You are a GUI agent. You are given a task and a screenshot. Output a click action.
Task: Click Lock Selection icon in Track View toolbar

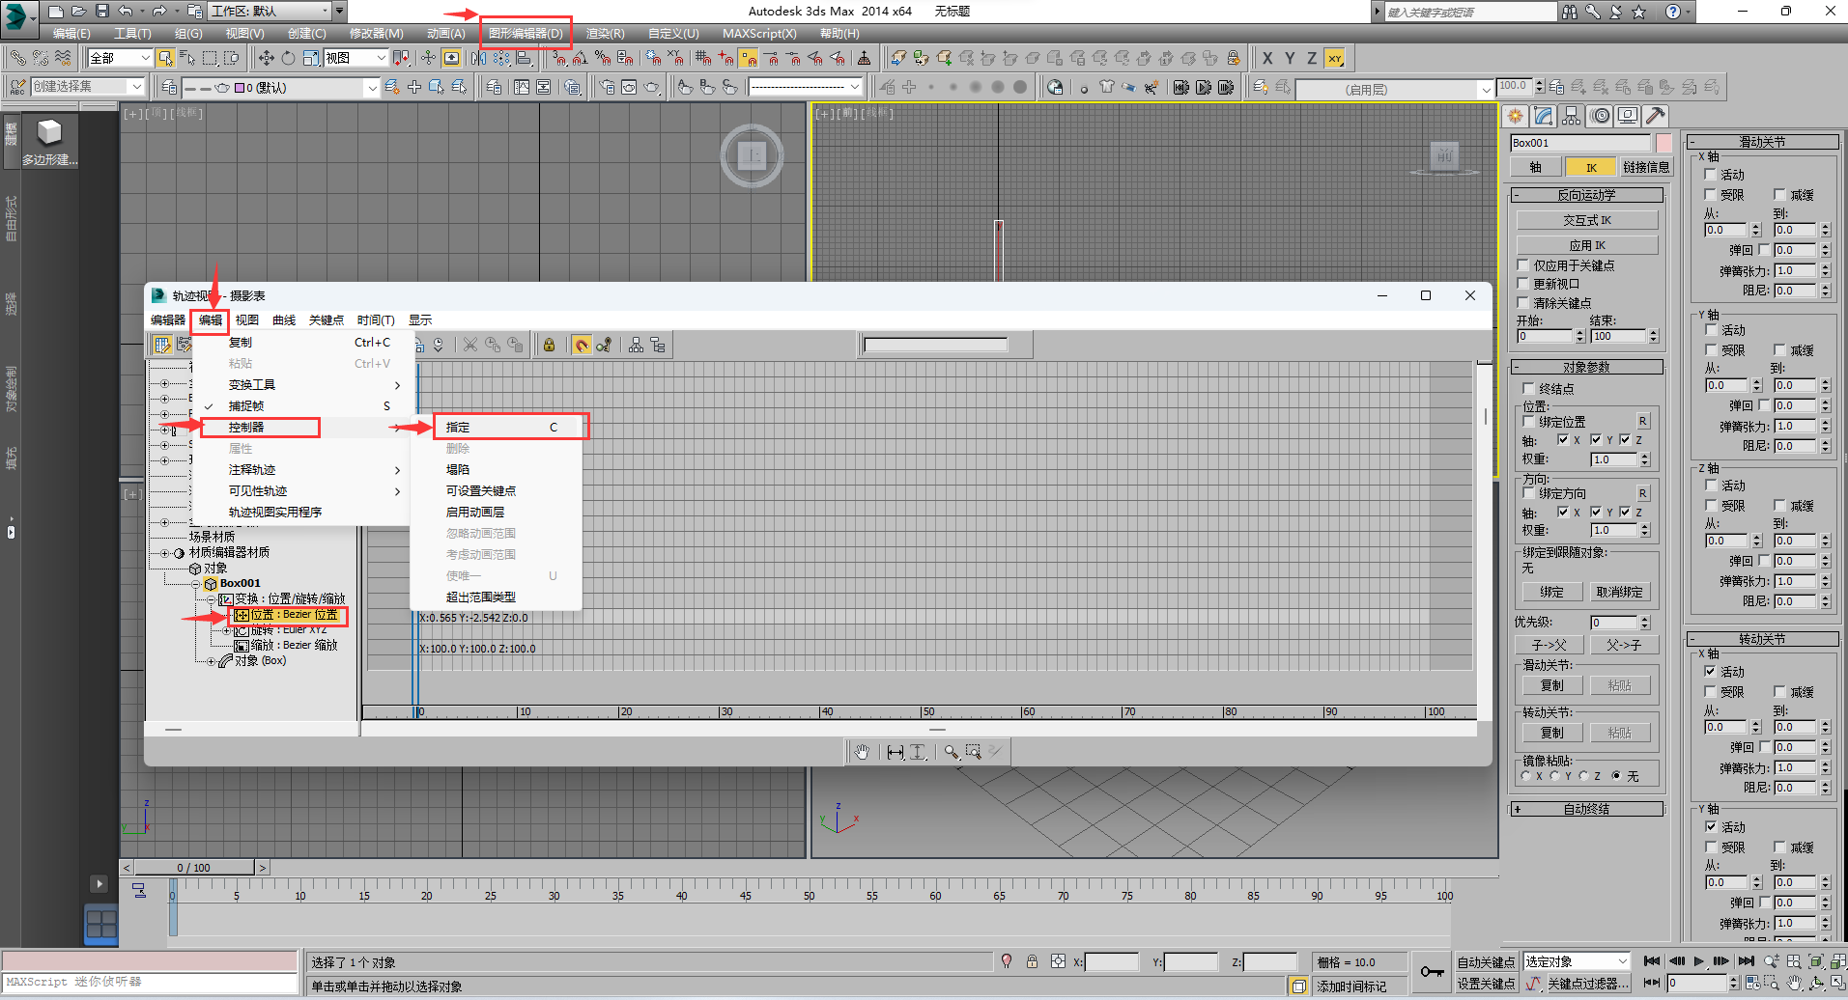[x=549, y=345]
